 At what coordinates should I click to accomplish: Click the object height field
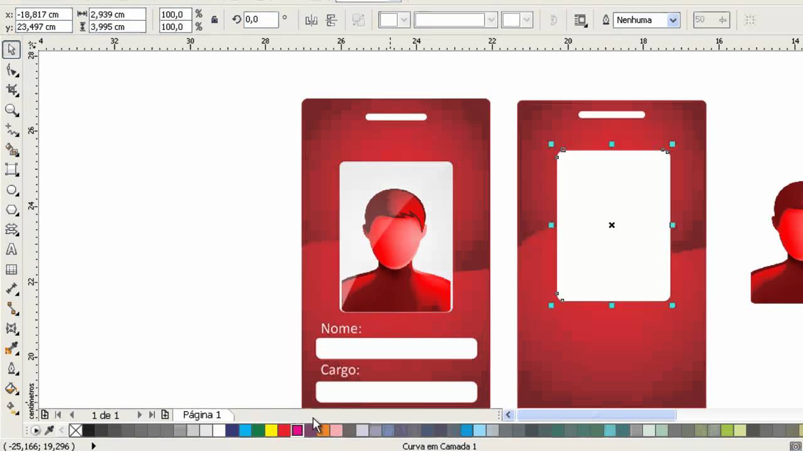[117, 27]
